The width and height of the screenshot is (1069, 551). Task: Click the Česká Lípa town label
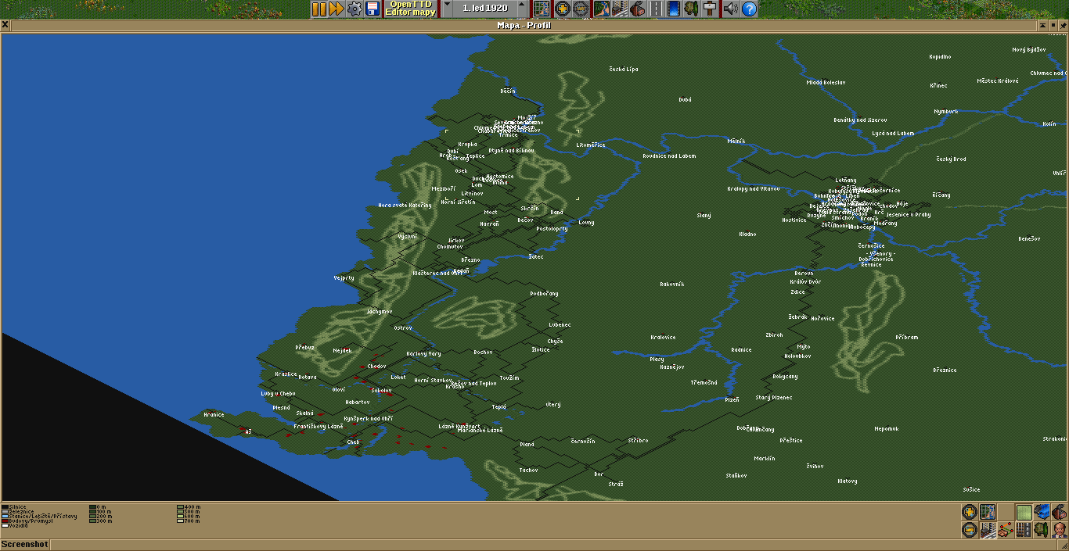(624, 69)
